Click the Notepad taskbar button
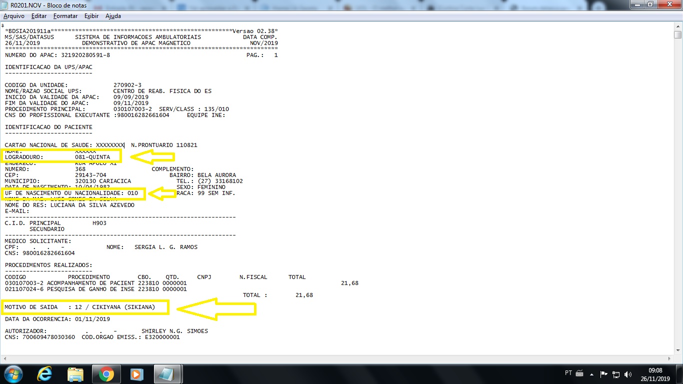The height and width of the screenshot is (384, 683). click(167, 374)
